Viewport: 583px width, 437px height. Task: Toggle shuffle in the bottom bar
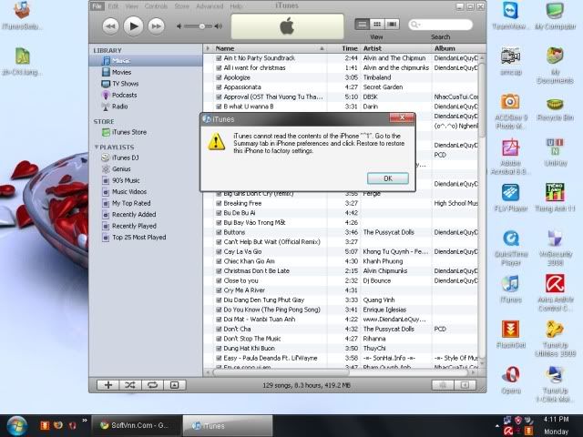click(x=130, y=385)
